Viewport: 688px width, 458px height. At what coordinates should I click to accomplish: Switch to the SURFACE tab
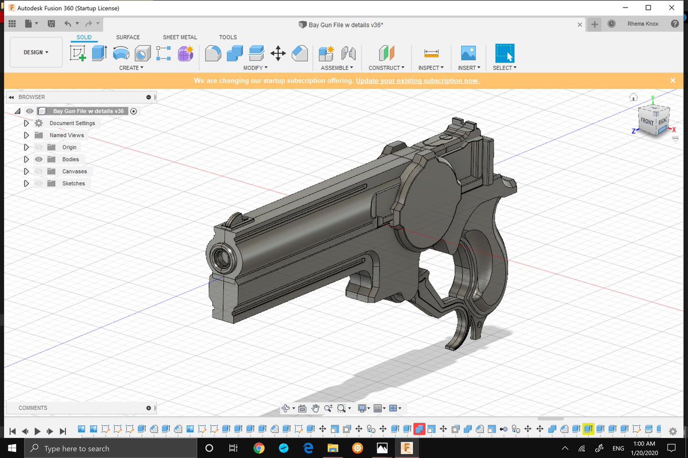coord(128,37)
